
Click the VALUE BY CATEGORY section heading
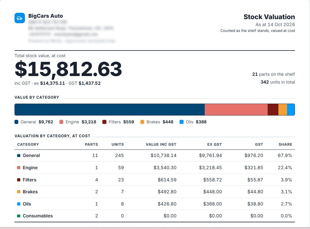point(37,98)
